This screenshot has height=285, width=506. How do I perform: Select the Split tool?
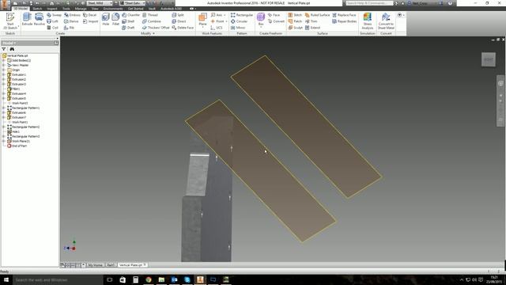point(178,15)
